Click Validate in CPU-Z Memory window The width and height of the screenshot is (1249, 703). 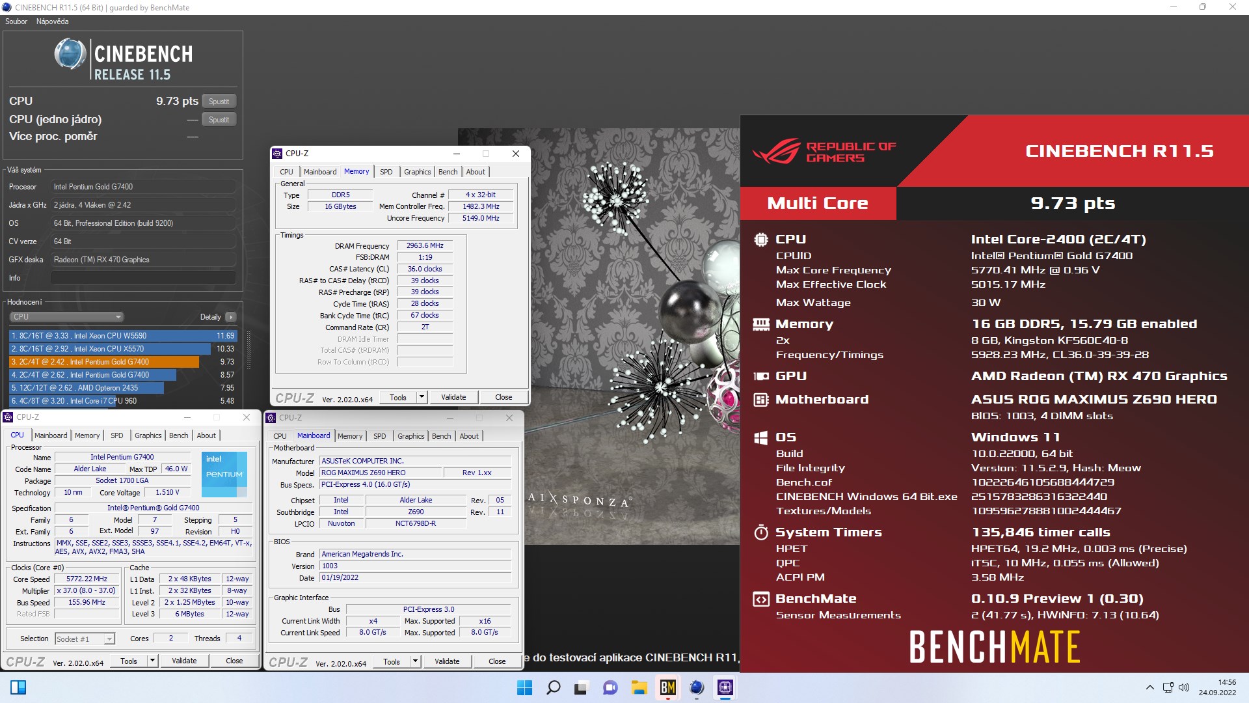click(453, 397)
